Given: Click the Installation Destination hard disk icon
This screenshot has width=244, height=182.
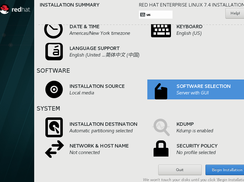Looking at the screenshot, I should (x=54, y=127).
